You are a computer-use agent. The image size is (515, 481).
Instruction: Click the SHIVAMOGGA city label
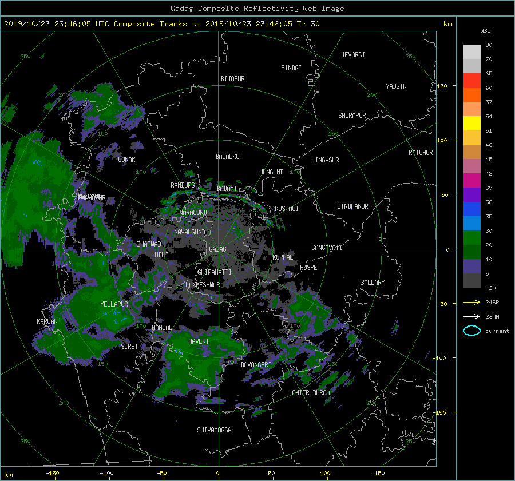214,430
